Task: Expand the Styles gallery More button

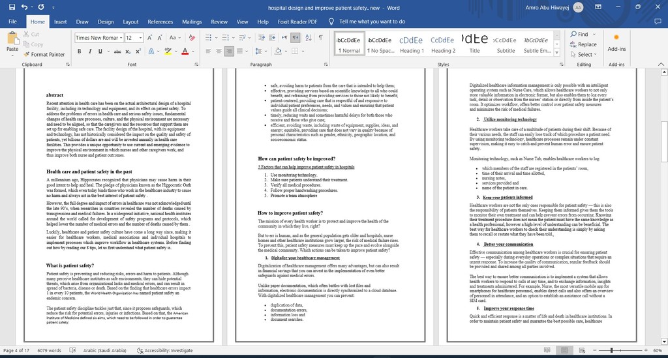Action: click(x=557, y=53)
